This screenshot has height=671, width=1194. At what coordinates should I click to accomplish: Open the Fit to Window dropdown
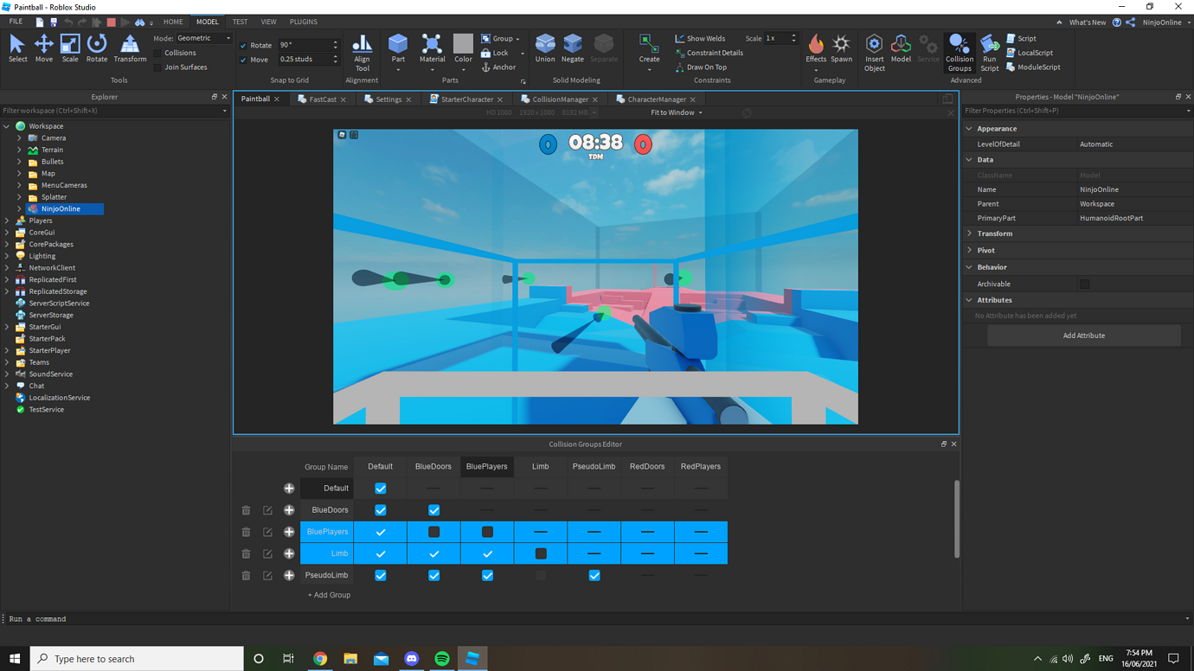[x=677, y=112]
